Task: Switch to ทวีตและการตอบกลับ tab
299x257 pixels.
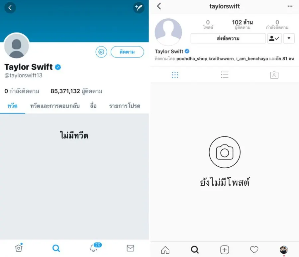Action: coord(55,106)
